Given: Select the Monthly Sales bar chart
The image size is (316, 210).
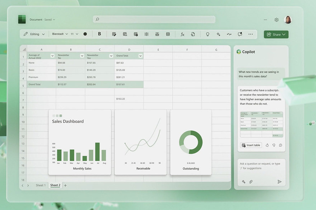Looking at the screenshot, I should click(80, 142).
